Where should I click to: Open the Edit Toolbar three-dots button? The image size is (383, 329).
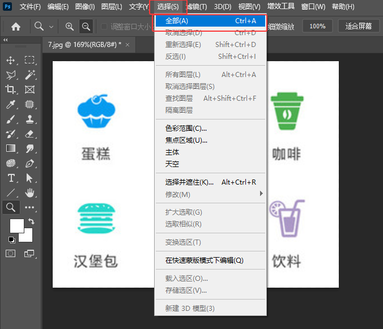tap(29, 207)
